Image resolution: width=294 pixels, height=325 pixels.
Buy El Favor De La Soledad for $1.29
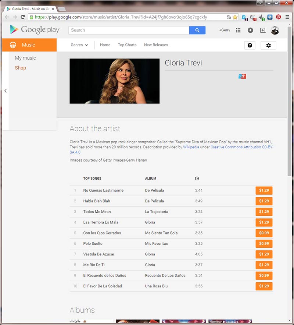click(x=264, y=286)
